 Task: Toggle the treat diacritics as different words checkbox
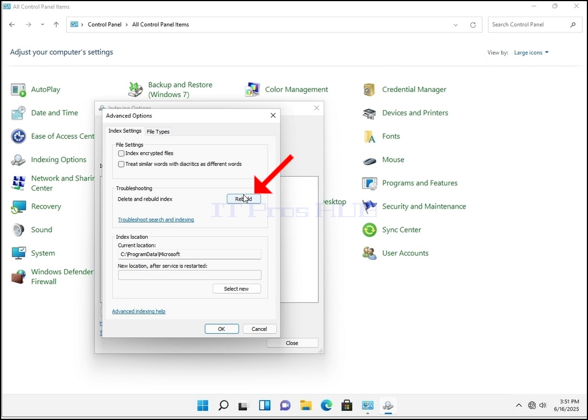click(x=121, y=164)
